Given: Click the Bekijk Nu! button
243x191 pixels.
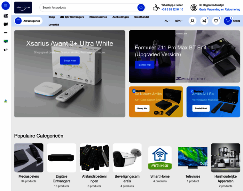Looking at the screenshot, I should tap(145, 65).
